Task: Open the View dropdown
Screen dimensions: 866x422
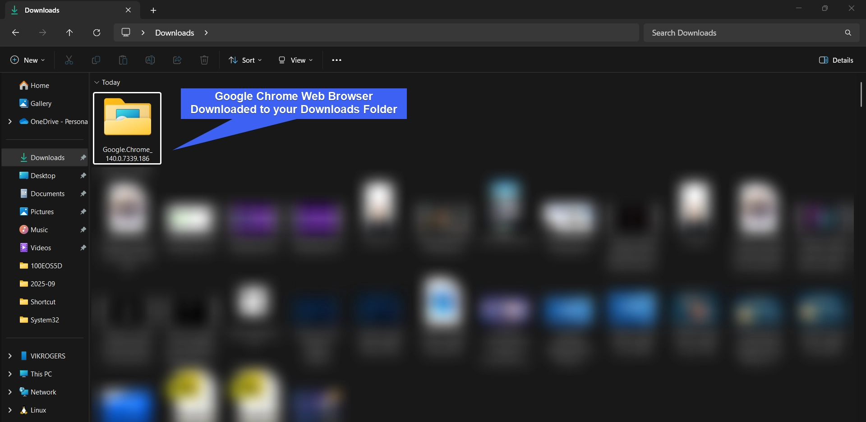Action: tap(295, 60)
